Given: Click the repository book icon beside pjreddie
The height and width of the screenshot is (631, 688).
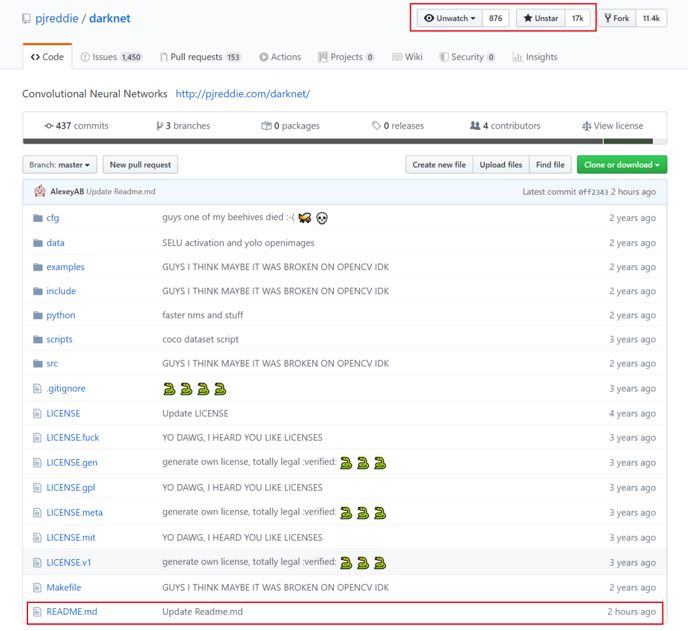Looking at the screenshot, I should 26,18.
